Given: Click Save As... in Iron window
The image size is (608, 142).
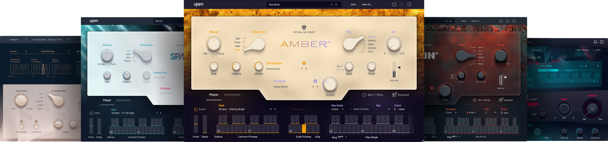Looking at the screenshot, I should pos(476,21).
